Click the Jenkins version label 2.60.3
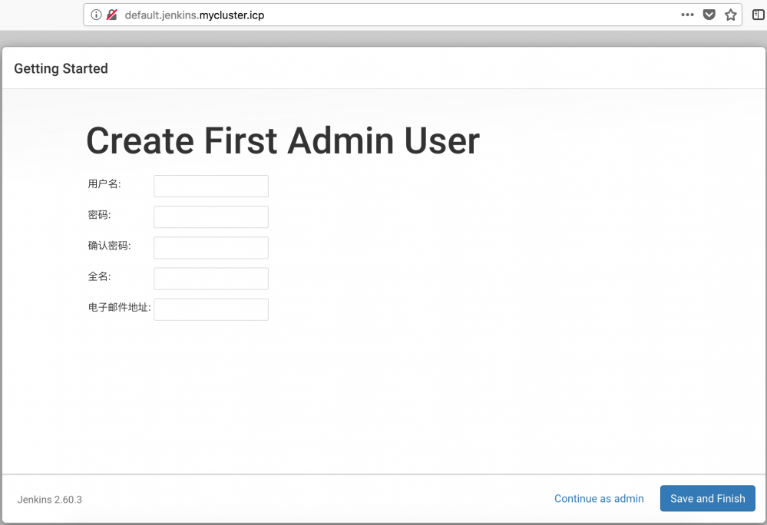Image resolution: width=767 pixels, height=525 pixels. click(48, 499)
